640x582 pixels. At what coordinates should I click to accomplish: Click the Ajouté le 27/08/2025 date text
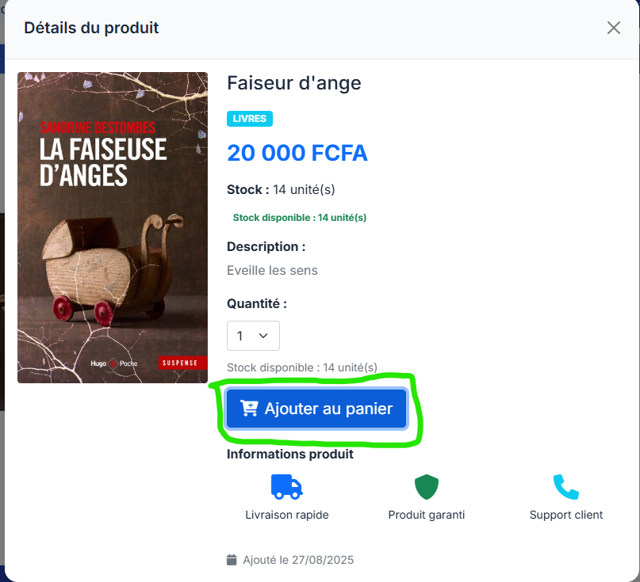pyautogui.click(x=298, y=560)
